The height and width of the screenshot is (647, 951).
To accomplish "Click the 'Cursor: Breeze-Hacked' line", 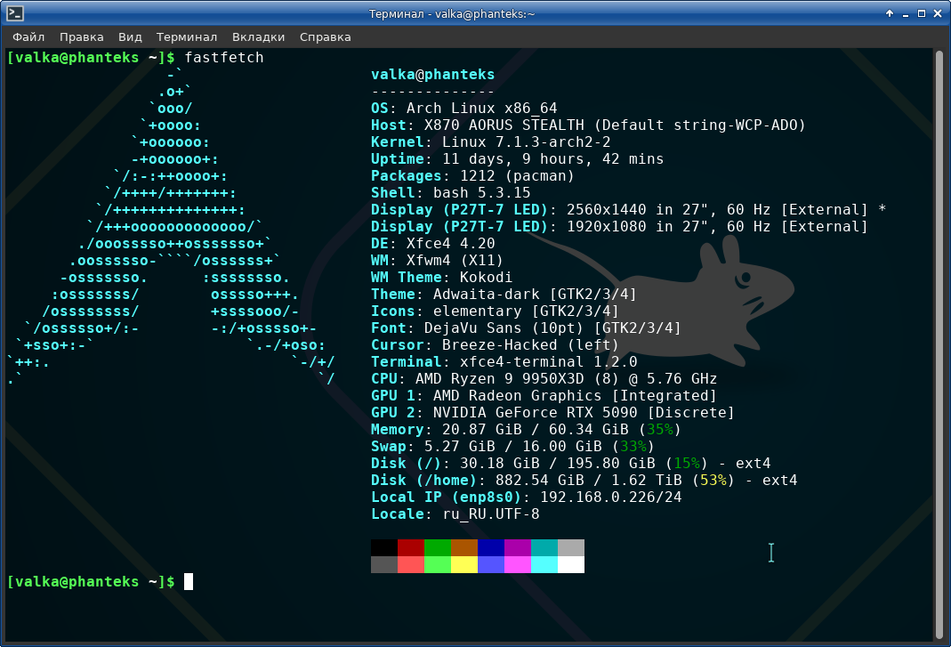I will pos(495,345).
